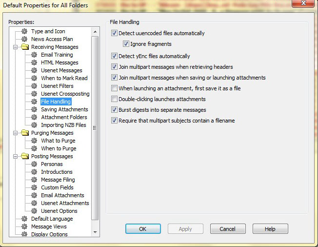Screen dimensions: 318x247
Task: Cancel the folder properties dialog
Action: pyautogui.click(x=228, y=229)
